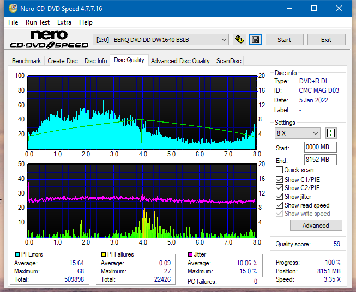The width and height of the screenshot is (356, 292).
Task: Click the yellow PI Failures legend swatch
Action: tap(104, 254)
